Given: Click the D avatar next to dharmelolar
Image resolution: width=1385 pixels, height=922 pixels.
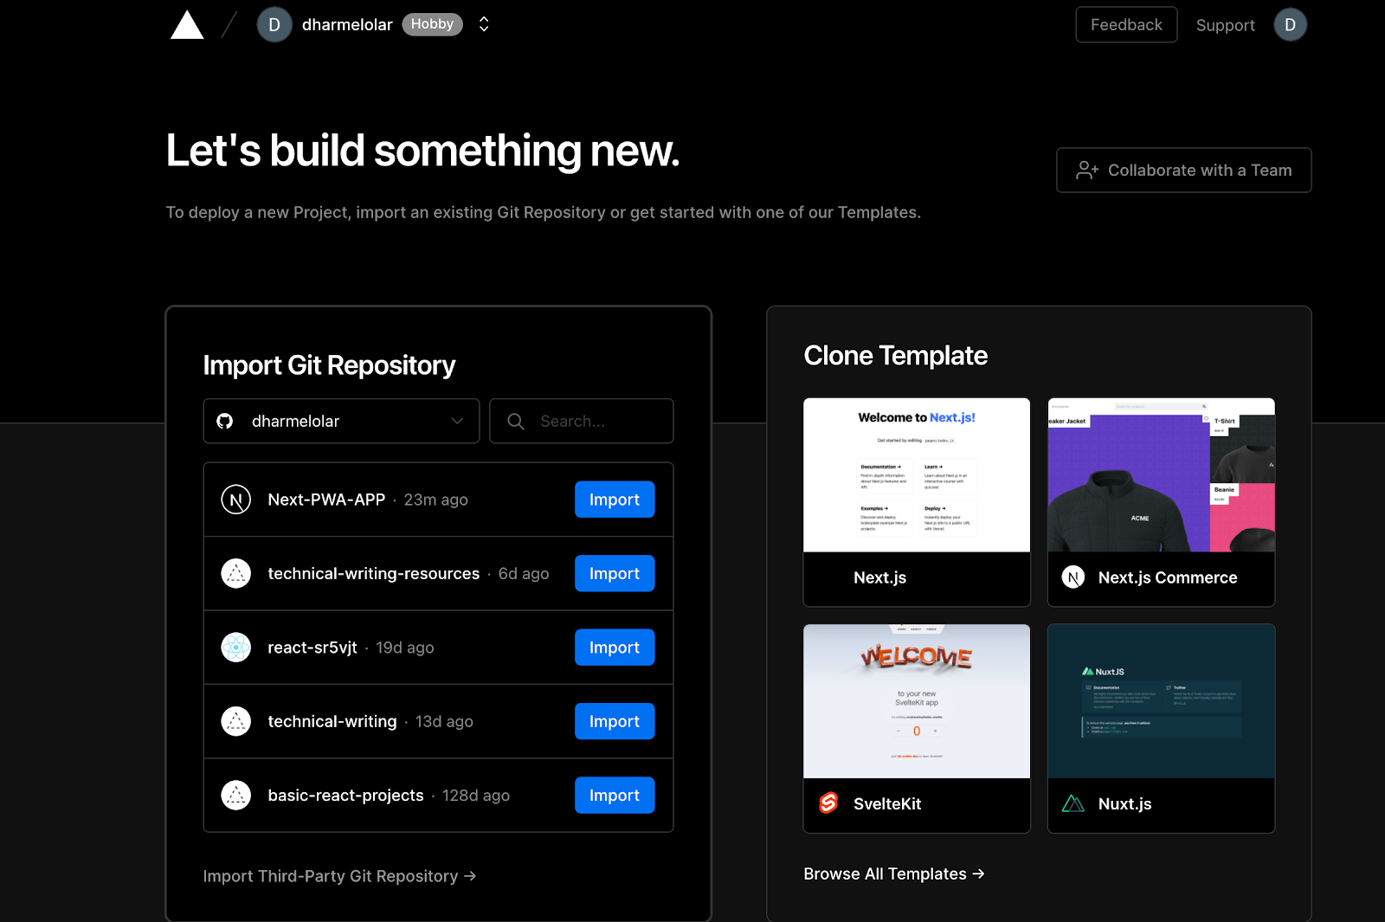Looking at the screenshot, I should pos(274,24).
